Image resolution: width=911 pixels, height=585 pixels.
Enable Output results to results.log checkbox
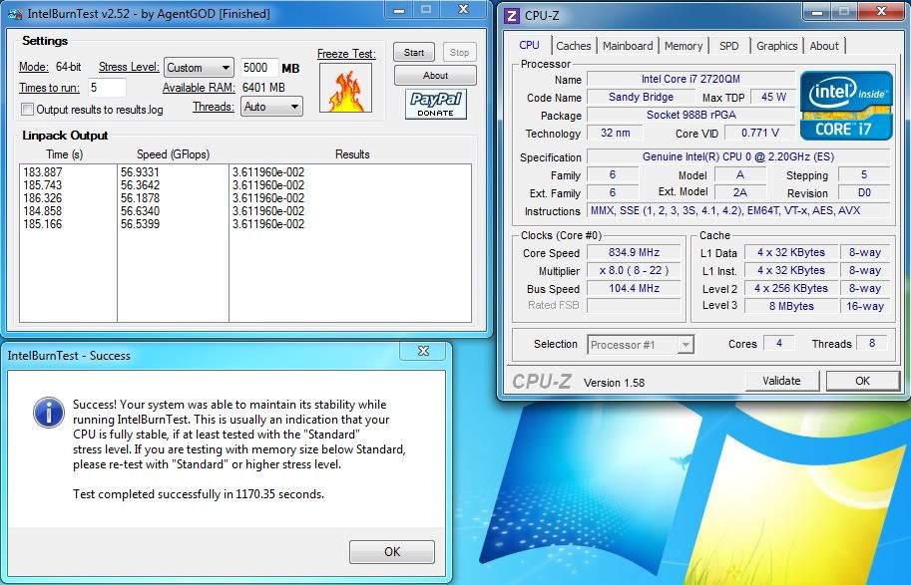(28, 110)
